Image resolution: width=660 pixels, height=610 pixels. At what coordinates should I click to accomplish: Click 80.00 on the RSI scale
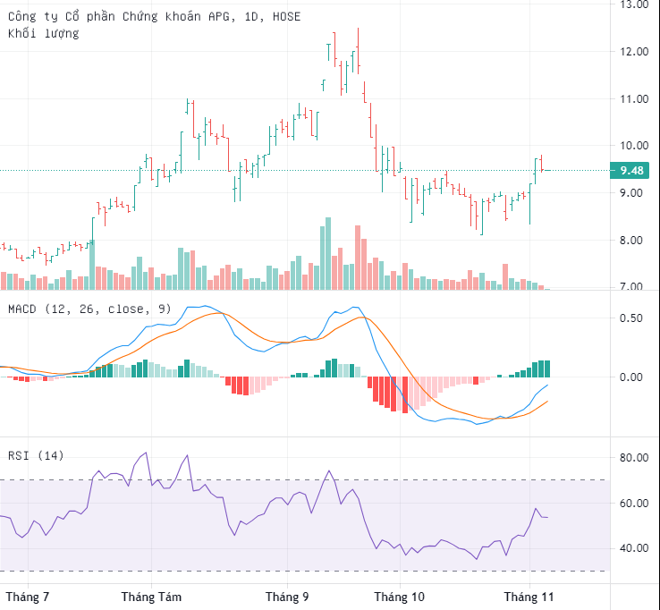coord(633,458)
